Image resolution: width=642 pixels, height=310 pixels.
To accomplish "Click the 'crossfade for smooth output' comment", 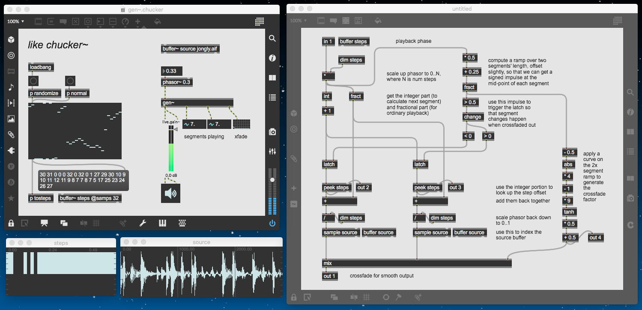I will click(x=382, y=276).
